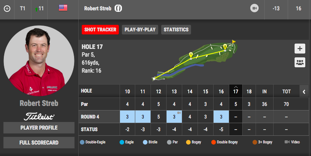Open the video camera icon in header
The height and width of the screenshot is (156, 311).
click(254, 8)
